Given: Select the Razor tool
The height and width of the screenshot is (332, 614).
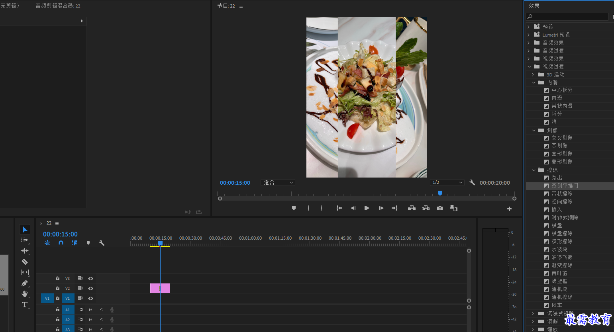Looking at the screenshot, I should tap(25, 262).
